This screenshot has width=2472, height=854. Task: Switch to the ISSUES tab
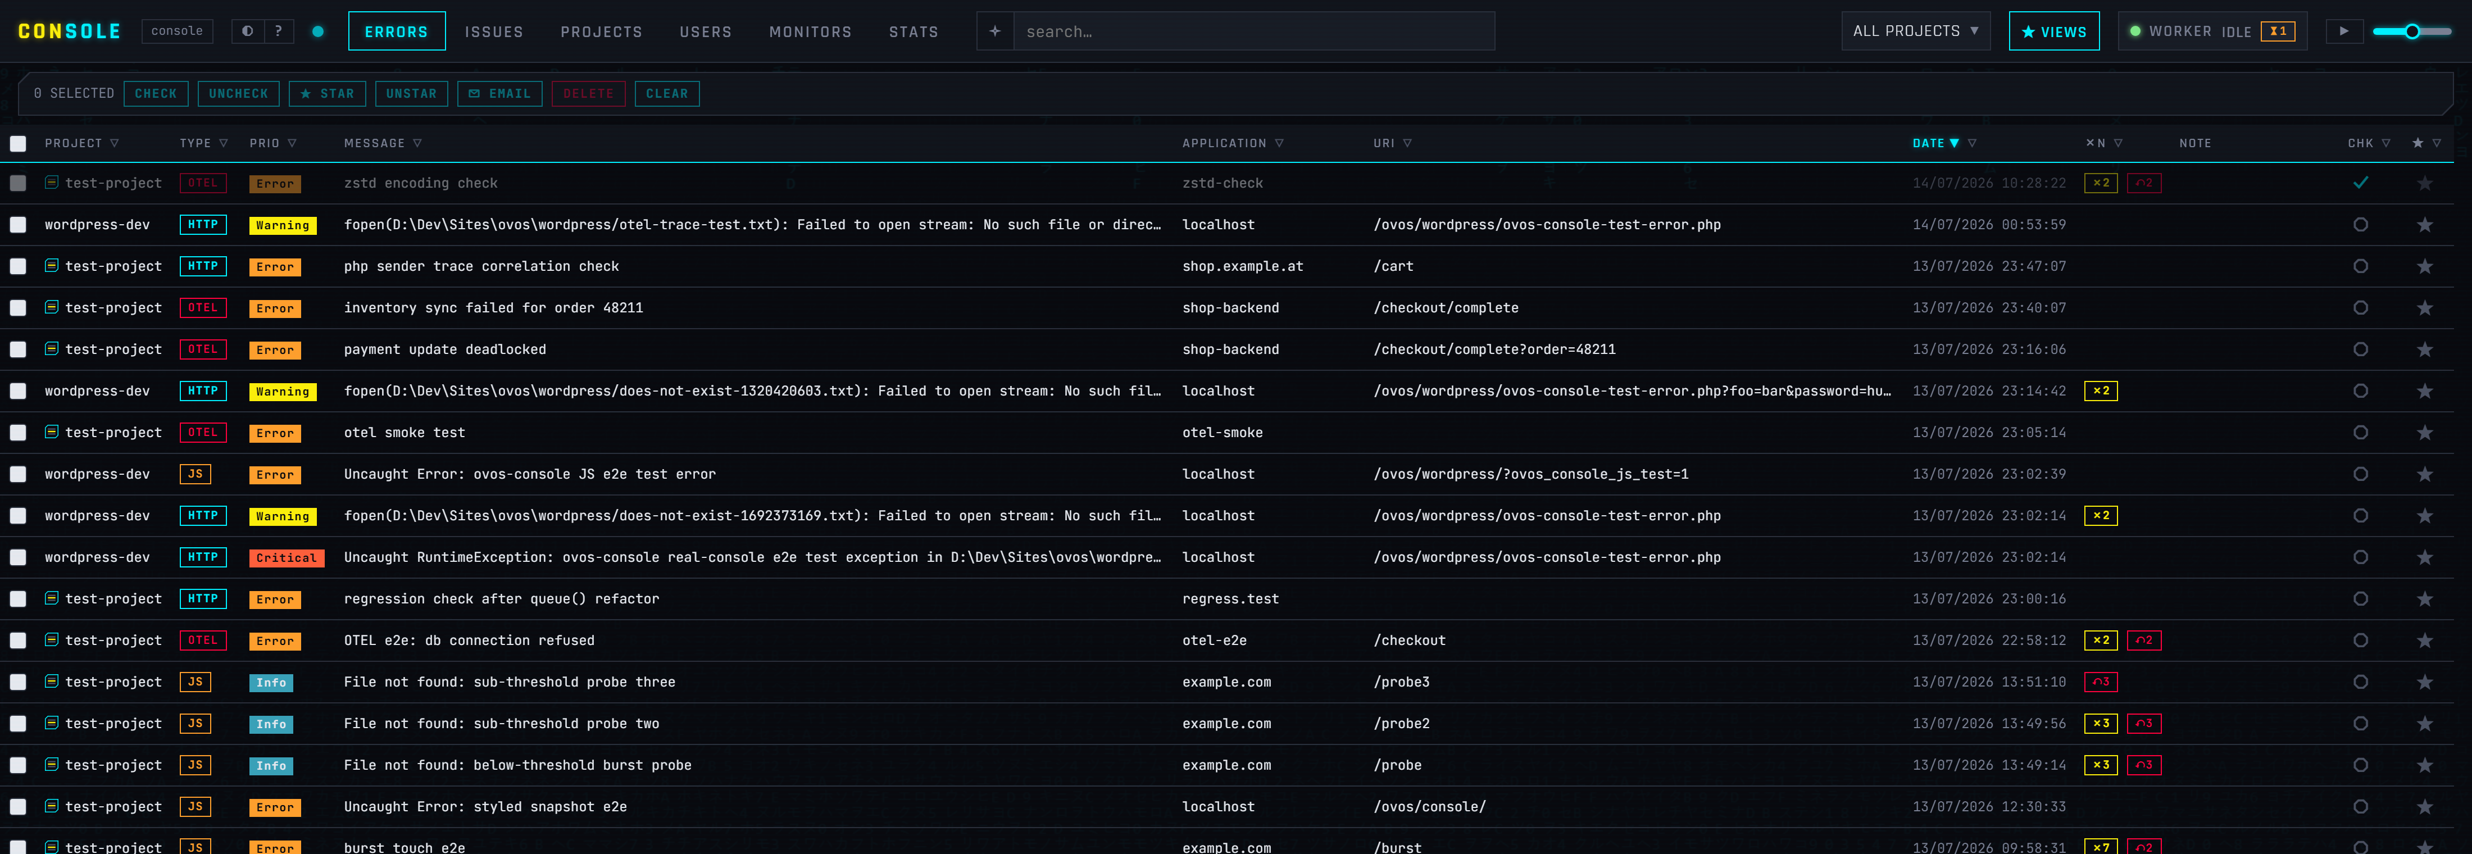click(494, 31)
